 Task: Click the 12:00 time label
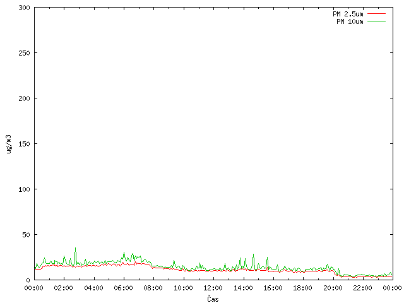[213, 288]
